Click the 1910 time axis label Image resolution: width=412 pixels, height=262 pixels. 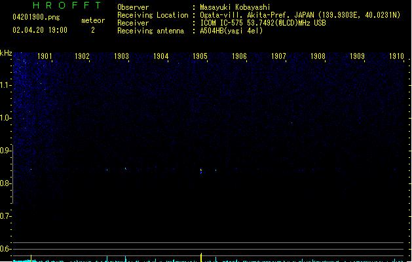coord(396,56)
